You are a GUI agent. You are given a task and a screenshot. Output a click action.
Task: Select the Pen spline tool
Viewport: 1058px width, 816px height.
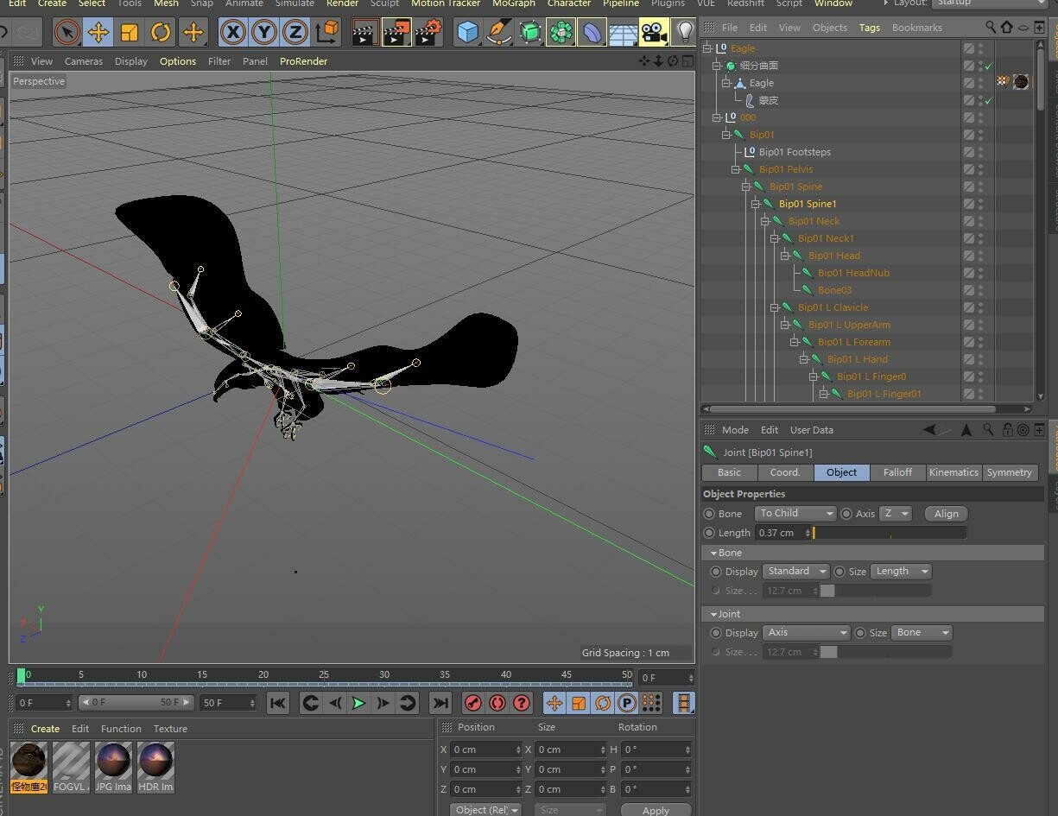click(x=498, y=32)
